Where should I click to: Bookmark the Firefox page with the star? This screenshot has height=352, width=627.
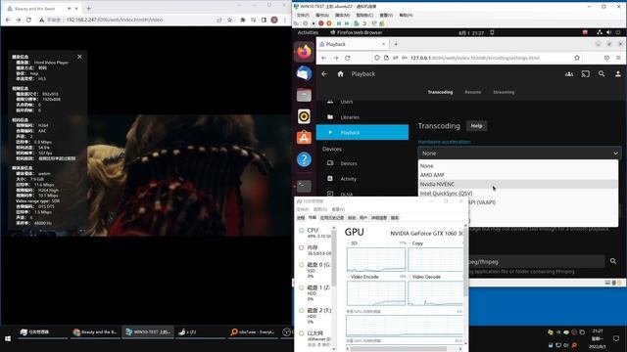577,58
